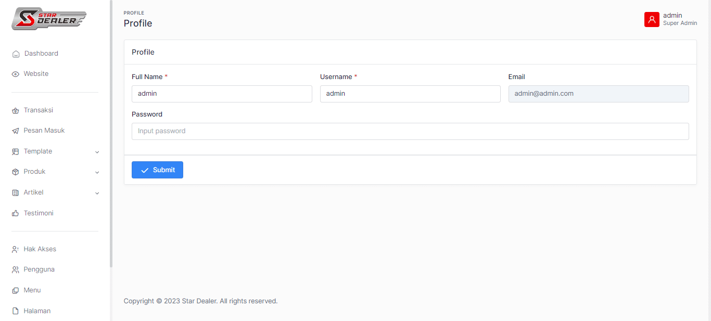Expand the Produk submenu chevron

coord(97,172)
